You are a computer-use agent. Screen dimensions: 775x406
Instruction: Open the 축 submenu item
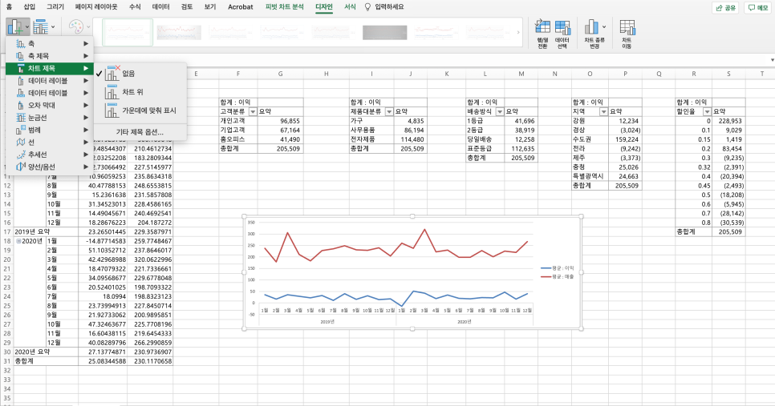pyautogui.click(x=50, y=43)
